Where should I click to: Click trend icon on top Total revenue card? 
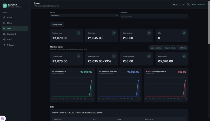pos(79,33)
